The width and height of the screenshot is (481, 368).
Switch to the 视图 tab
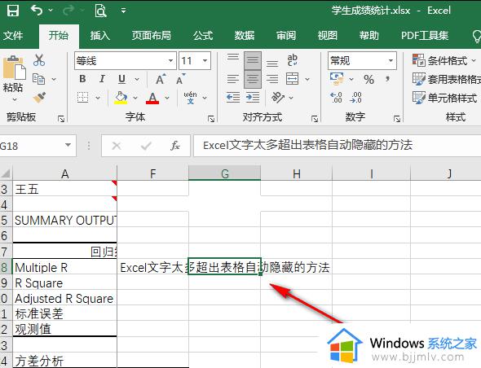pos(327,36)
